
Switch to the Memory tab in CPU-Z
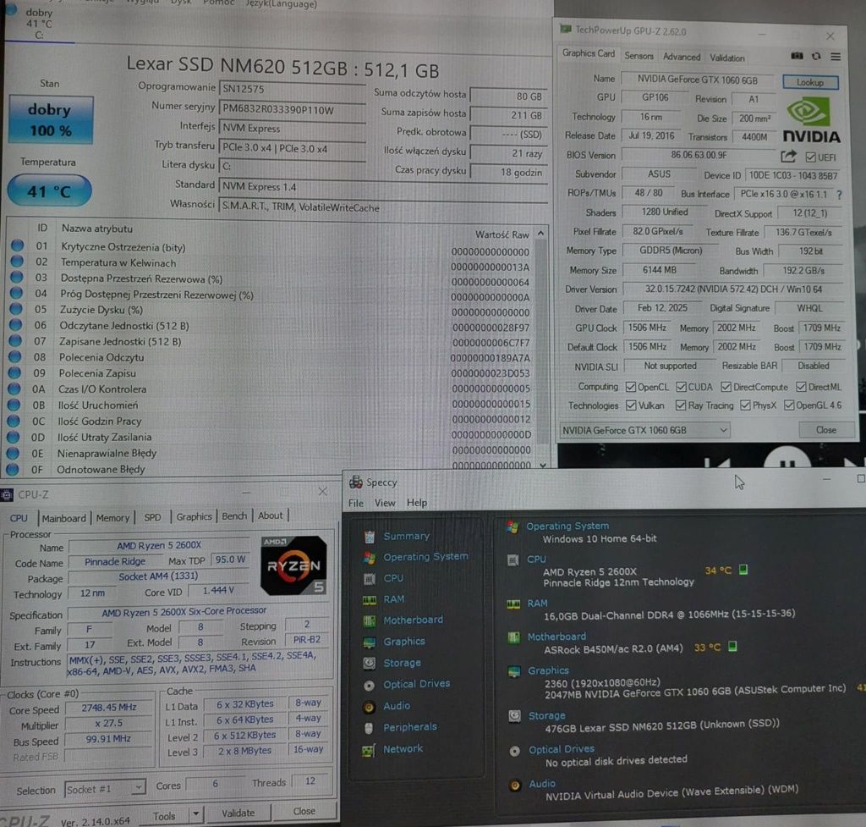point(112,517)
